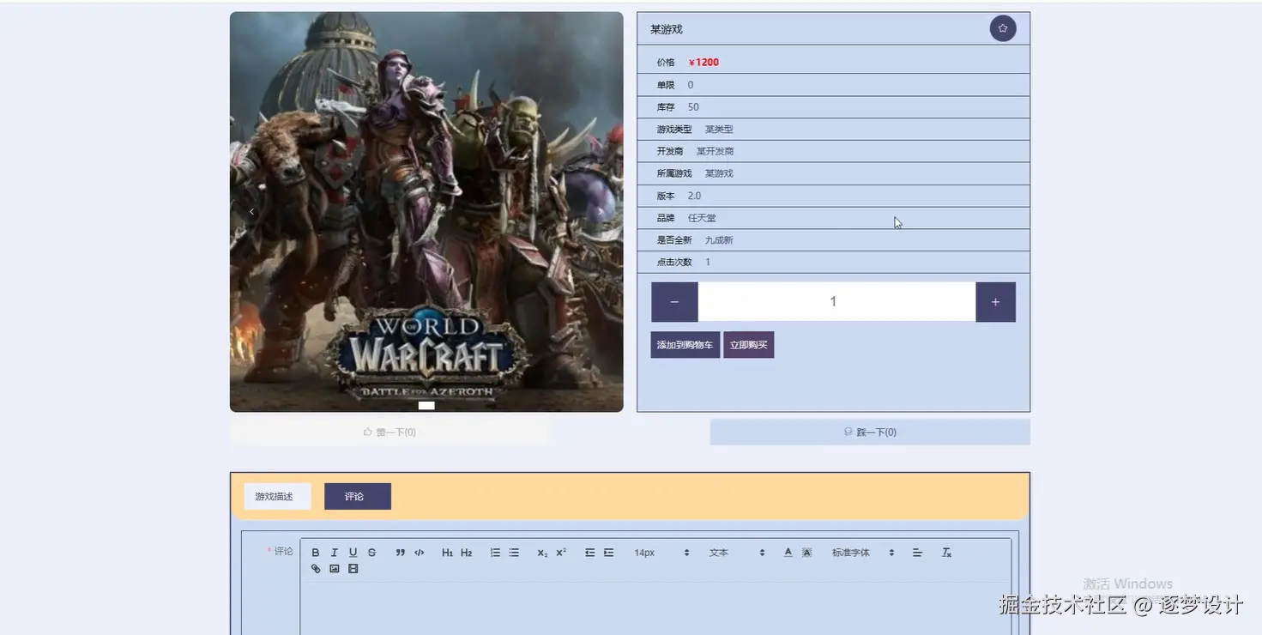Viewport: 1262px width, 635px height.
Task: Apply superscript formatting
Action: [x=561, y=553]
